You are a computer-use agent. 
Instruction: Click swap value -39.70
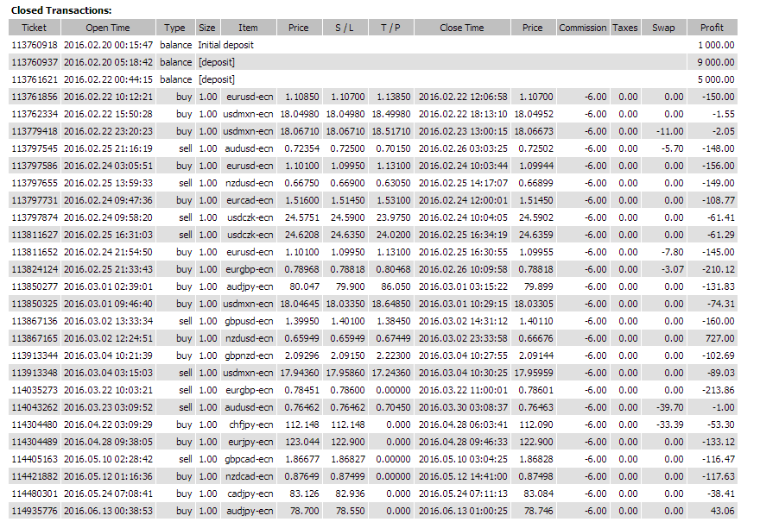[670, 408]
